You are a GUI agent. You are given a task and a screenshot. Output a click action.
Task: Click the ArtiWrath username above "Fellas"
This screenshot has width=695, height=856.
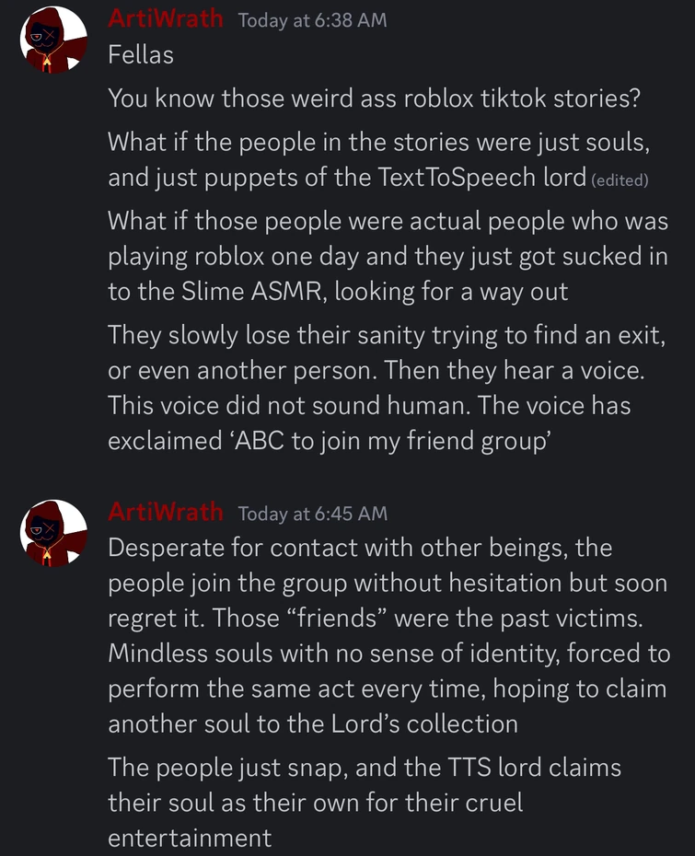tap(166, 18)
